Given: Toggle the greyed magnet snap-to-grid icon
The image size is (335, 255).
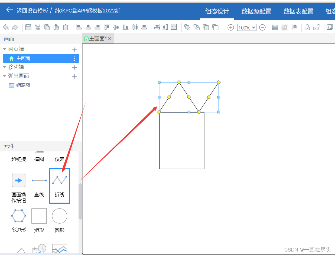Looking at the screenshot, I should [x=284, y=27].
